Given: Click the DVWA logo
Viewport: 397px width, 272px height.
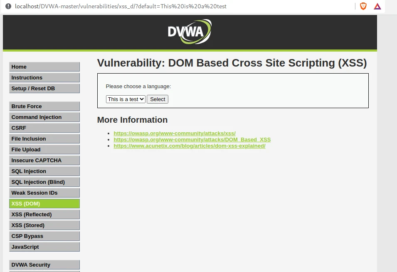Looking at the screenshot, I should click(189, 31).
